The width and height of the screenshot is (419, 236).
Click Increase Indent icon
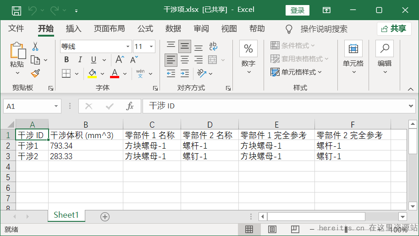[x=185, y=73]
